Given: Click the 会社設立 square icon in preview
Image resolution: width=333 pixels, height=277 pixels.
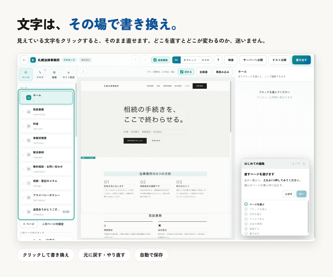Looking at the screenshot, I should (x=159, y=225).
